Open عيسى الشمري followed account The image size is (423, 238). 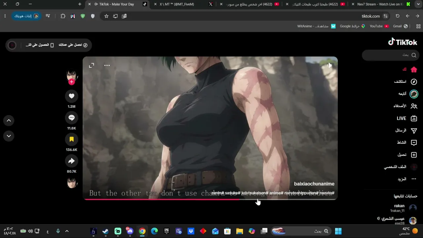tap(397, 220)
